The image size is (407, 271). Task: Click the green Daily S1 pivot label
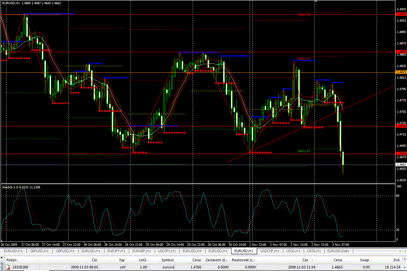[x=304, y=151]
